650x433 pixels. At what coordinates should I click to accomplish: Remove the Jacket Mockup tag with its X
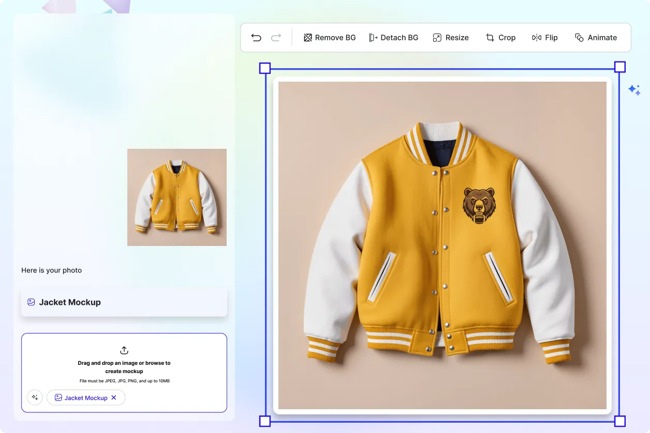(x=113, y=397)
